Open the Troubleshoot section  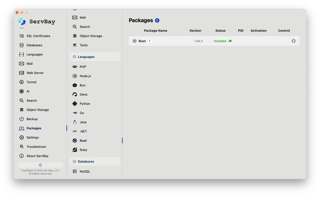point(33,146)
